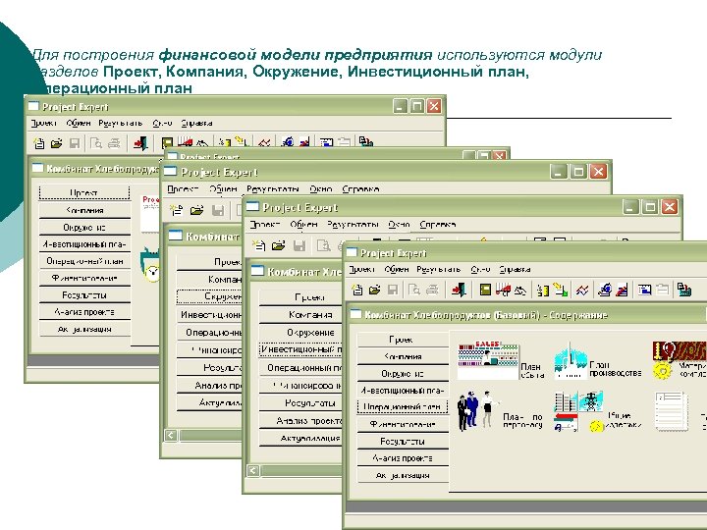Viewport: 707px width, 530px height.
Task: Open Справка menu in rearmost left window
Action: [196, 123]
